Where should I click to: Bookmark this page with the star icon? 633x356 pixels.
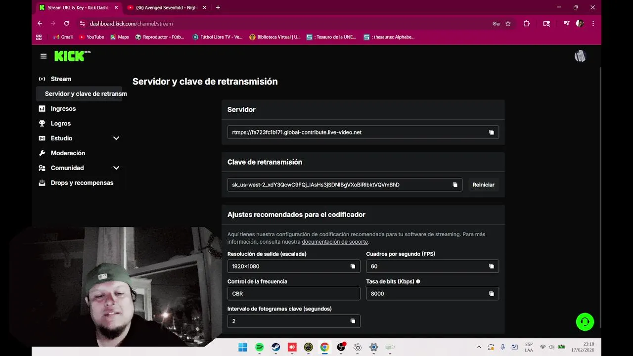tap(508, 23)
